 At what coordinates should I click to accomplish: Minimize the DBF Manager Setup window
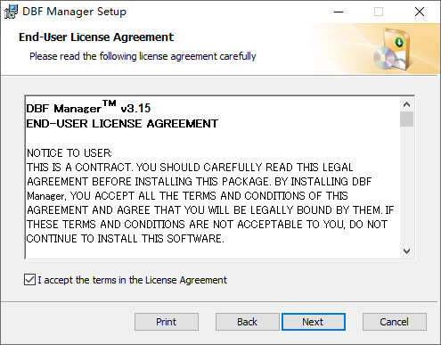(x=339, y=12)
